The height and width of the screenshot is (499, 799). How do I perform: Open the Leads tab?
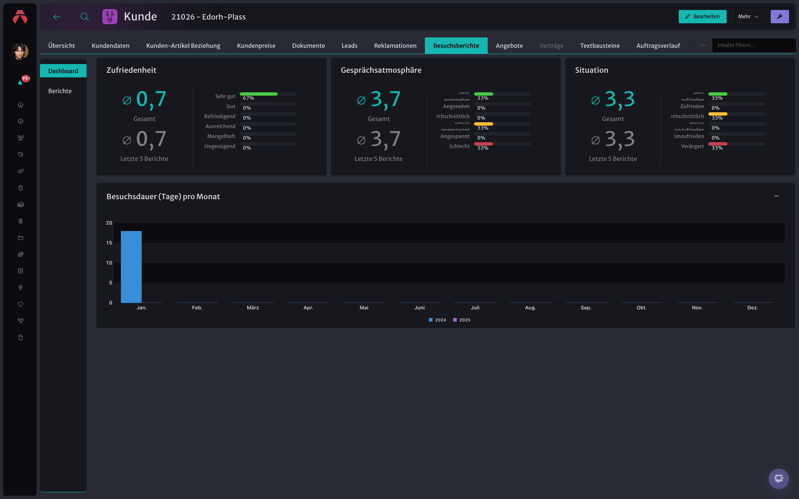click(350, 46)
